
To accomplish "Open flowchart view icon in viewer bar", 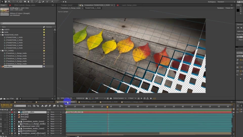I will coord(148,98).
